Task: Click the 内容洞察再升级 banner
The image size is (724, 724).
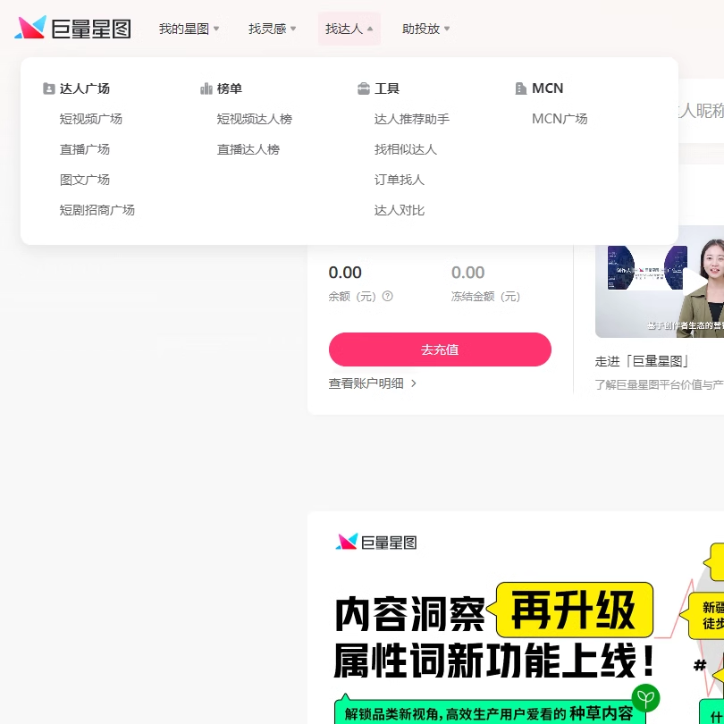Action: 516,618
